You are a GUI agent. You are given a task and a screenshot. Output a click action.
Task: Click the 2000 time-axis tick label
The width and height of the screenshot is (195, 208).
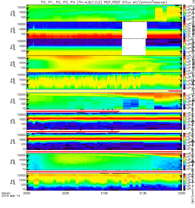27,193
